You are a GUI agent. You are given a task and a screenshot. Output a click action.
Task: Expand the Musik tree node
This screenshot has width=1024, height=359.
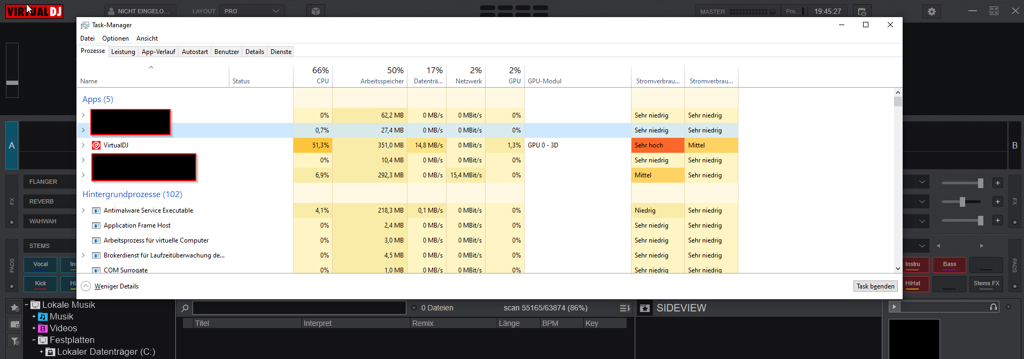(x=34, y=317)
